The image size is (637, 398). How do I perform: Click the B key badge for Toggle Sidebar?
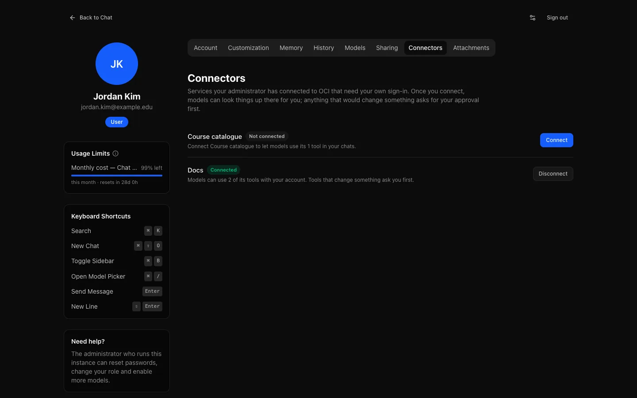[x=158, y=261]
